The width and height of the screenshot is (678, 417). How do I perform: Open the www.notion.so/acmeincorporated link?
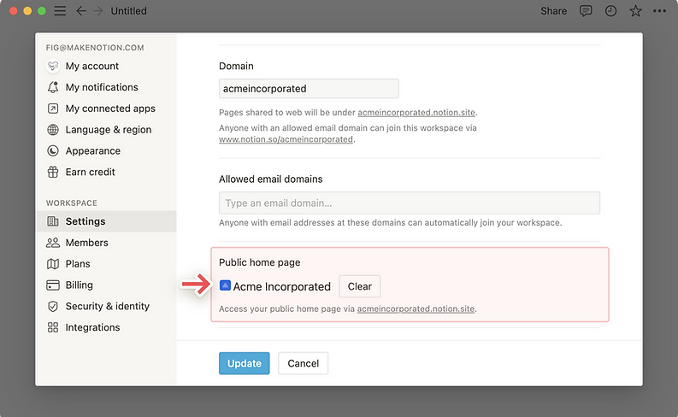coord(286,139)
